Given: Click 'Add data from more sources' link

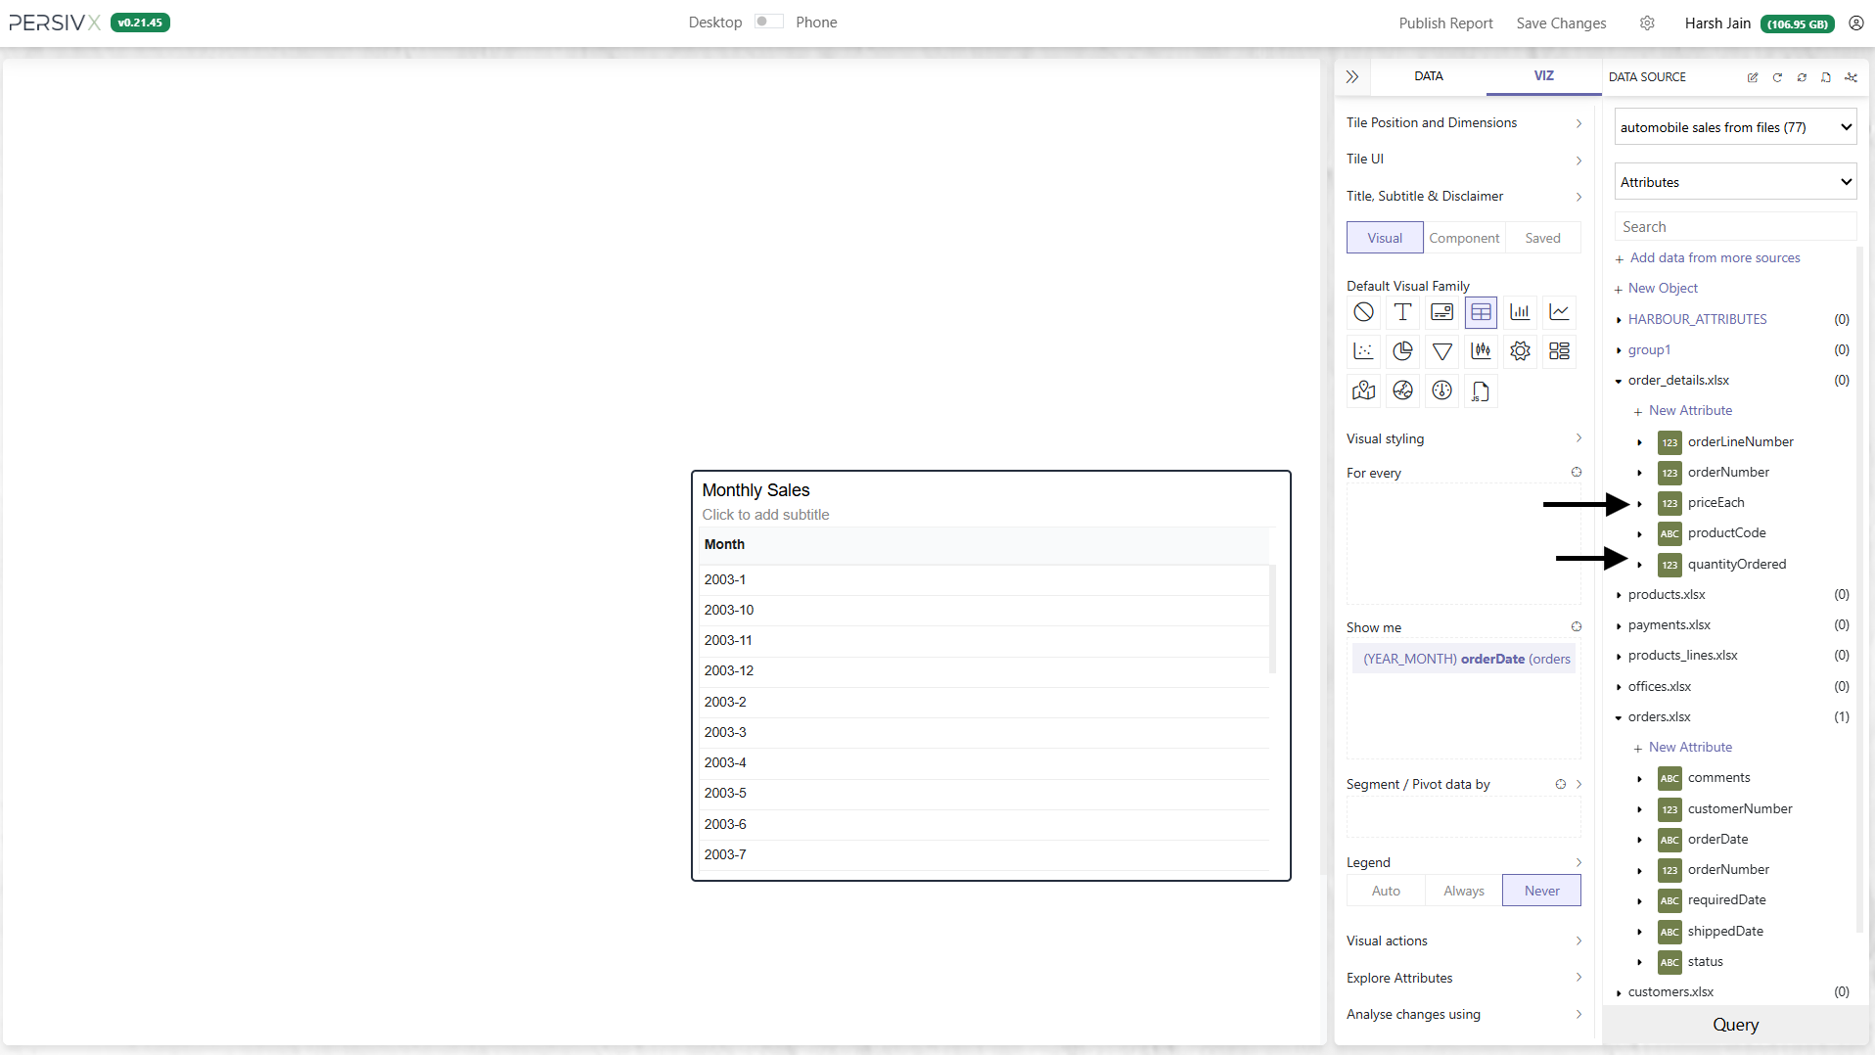Looking at the screenshot, I should pos(1715,257).
